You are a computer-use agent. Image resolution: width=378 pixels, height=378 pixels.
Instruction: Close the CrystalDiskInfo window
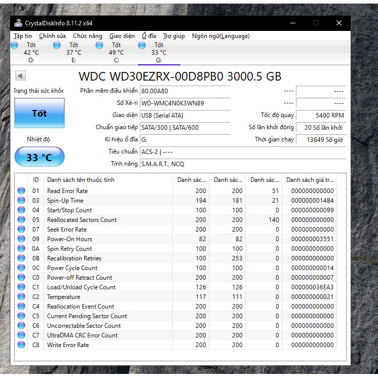tap(339, 23)
